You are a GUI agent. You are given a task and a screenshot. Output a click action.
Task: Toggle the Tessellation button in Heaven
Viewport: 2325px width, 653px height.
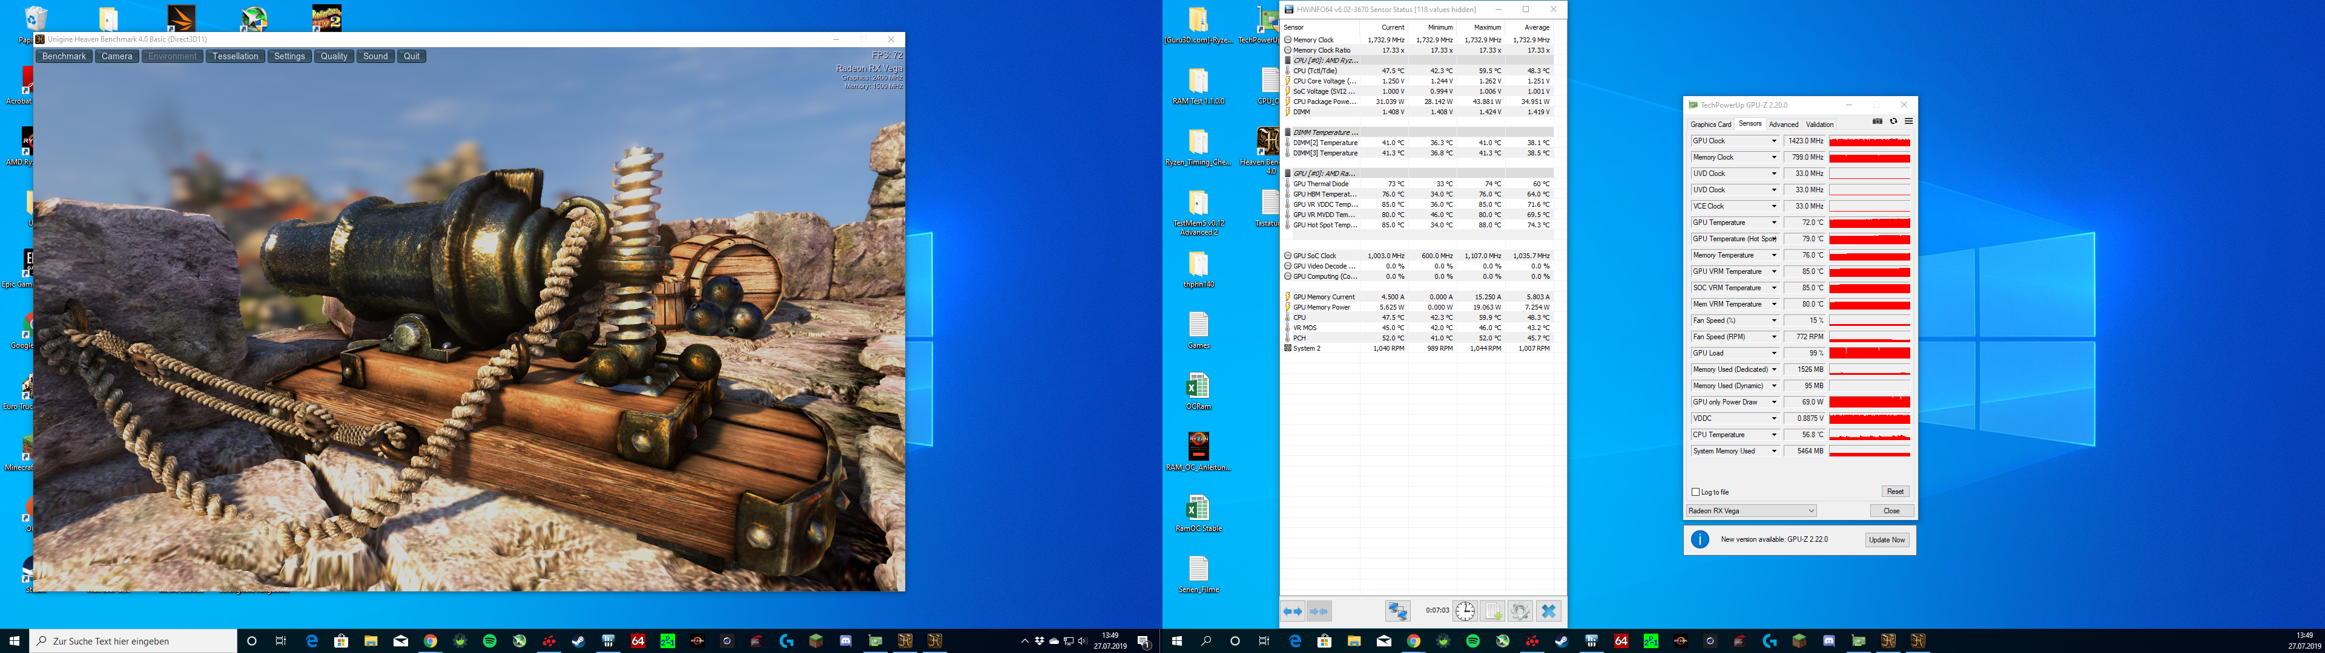pos(236,56)
